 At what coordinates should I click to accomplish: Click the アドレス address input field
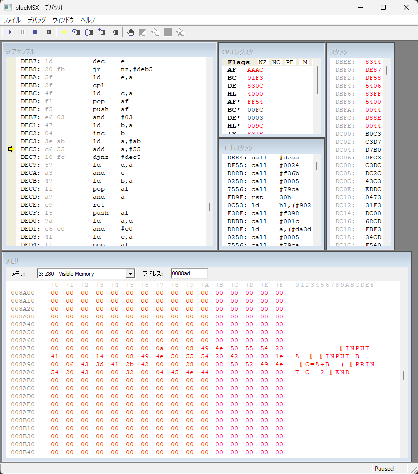(x=189, y=273)
